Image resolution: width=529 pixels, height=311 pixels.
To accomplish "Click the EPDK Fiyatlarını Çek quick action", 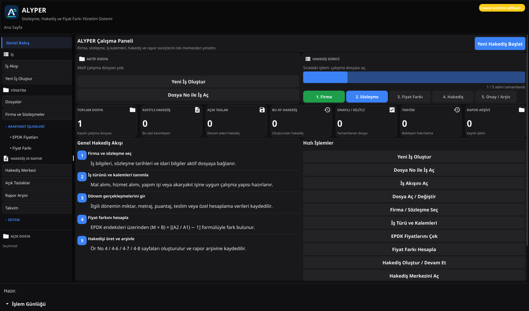I will (x=414, y=236).
